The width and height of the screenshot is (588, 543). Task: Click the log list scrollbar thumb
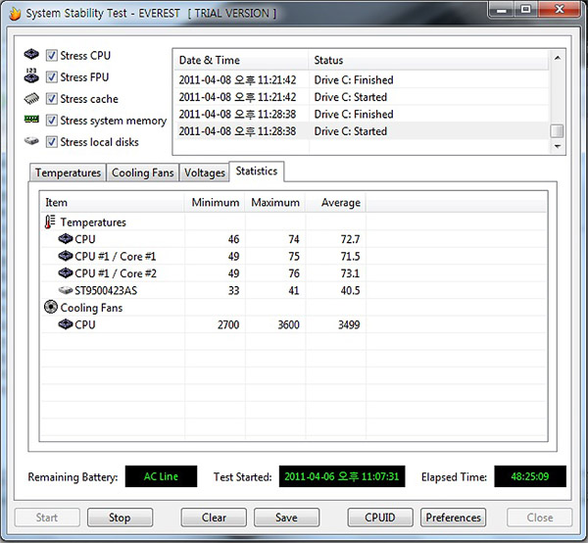(x=557, y=131)
